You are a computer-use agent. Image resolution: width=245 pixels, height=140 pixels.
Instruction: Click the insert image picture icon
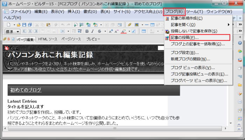137,25
